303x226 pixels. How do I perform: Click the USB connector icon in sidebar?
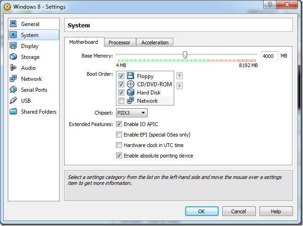(13, 100)
